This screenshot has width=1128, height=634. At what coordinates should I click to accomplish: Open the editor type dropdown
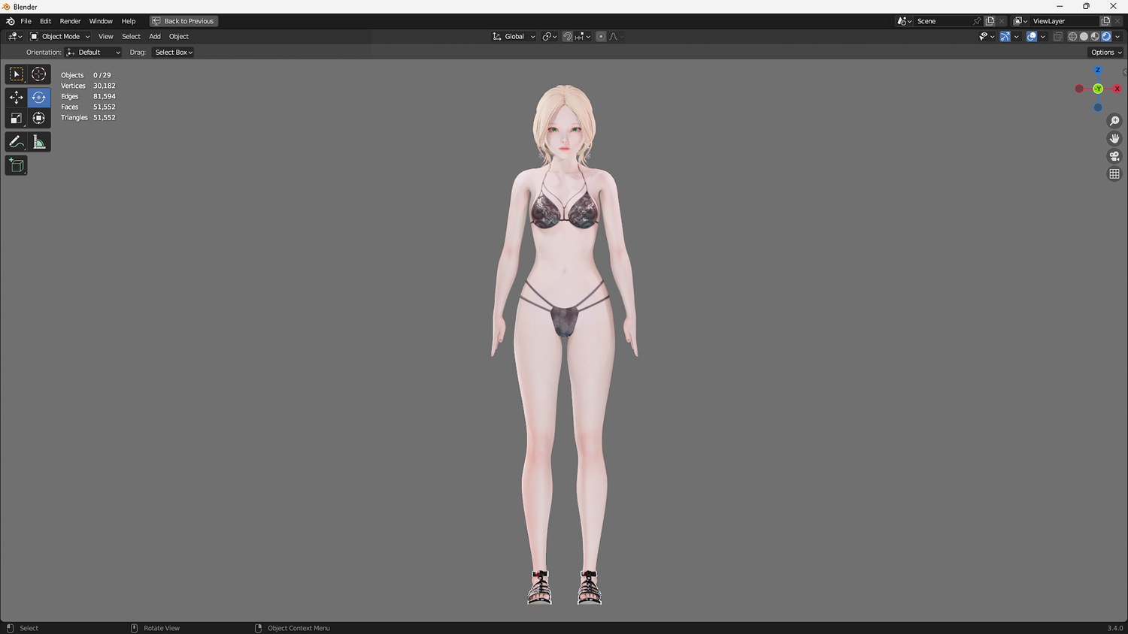tap(15, 36)
